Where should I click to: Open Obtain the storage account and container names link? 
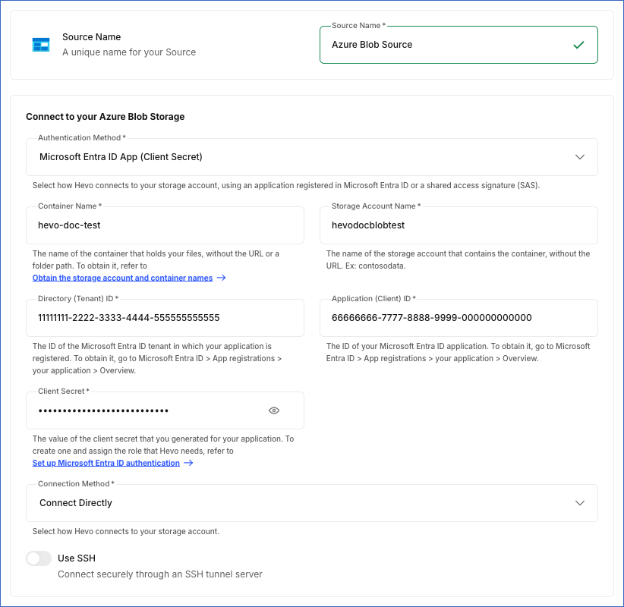click(122, 278)
